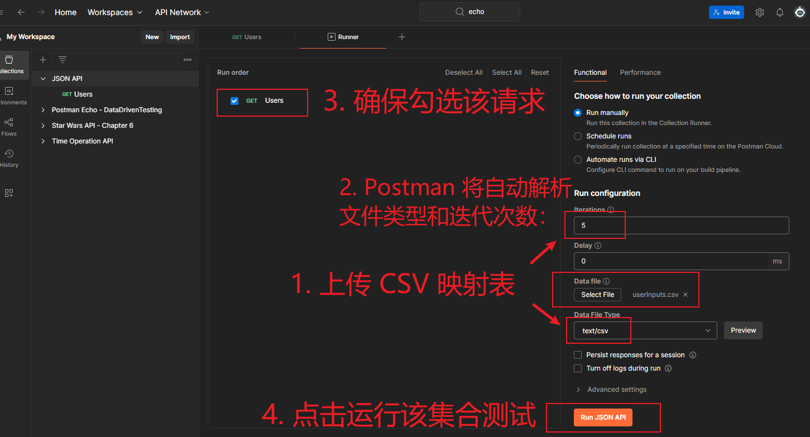This screenshot has width=810, height=437.
Task: Expand Star Wars API - Chapter 6
Action: tap(43, 126)
